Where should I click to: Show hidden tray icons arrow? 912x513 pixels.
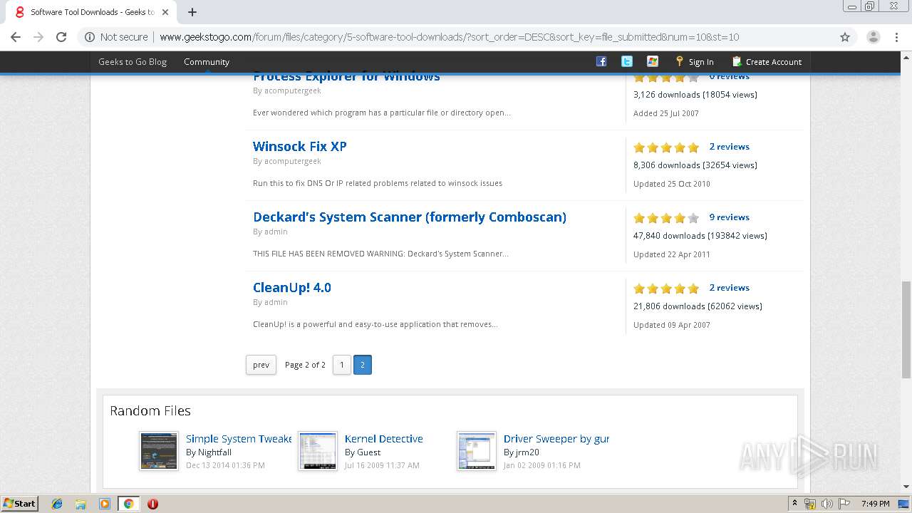coord(795,504)
